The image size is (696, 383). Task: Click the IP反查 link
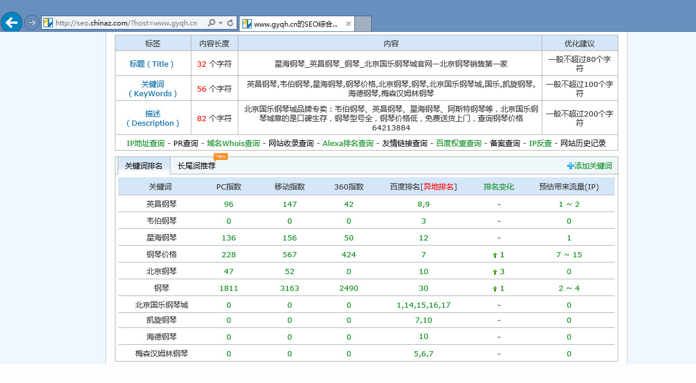(x=540, y=143)
